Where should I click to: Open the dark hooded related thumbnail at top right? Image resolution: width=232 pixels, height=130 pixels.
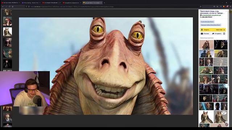point(221,45)
